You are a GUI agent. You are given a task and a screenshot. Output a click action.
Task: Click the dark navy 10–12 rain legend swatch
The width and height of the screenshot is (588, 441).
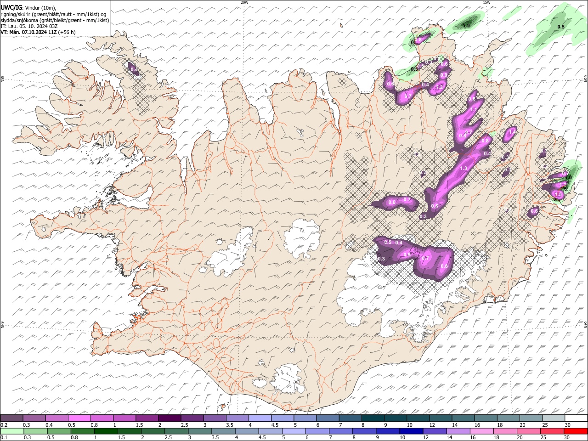[x=411, y=431]
